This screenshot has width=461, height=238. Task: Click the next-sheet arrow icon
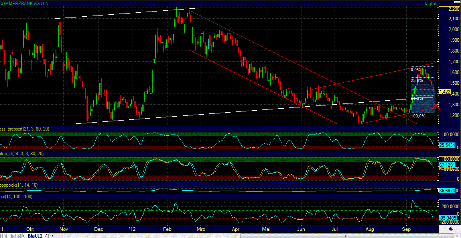point(12,236)
